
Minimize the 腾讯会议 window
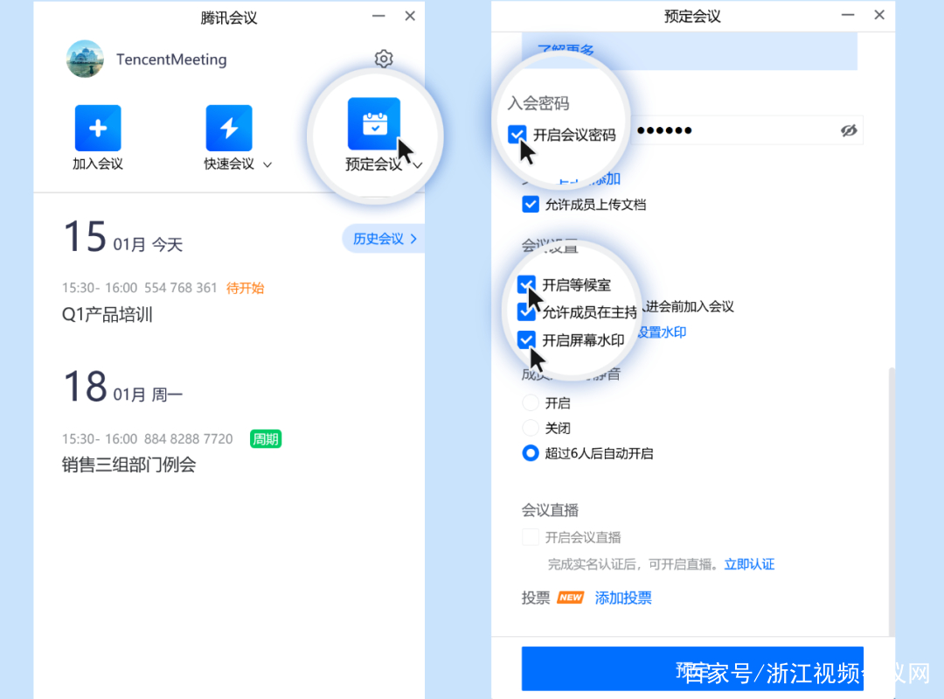pos(378,17)
